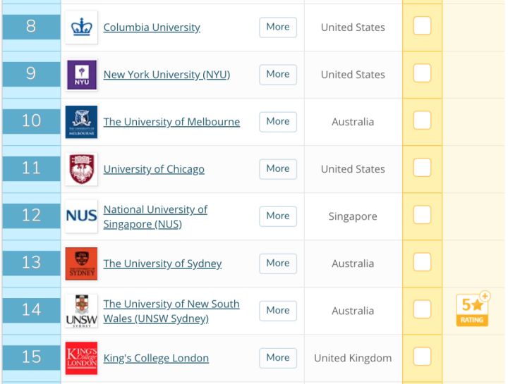Follow the King's College London link
The height and width of the screenshot is (384, 508).
tap(156, 358)
